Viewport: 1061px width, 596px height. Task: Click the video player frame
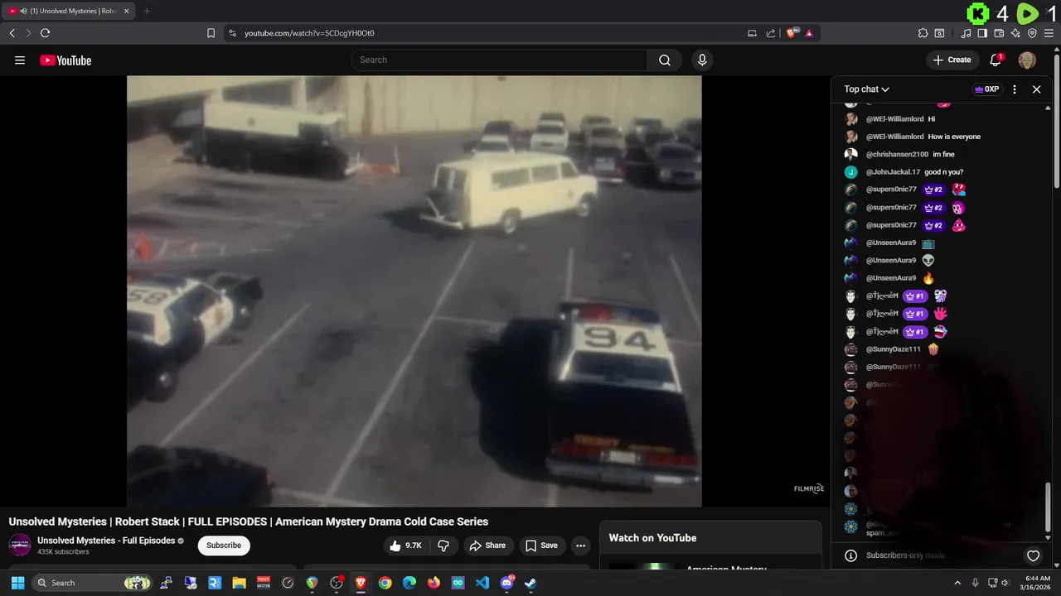pyautogui.click(x=414, y=291)
